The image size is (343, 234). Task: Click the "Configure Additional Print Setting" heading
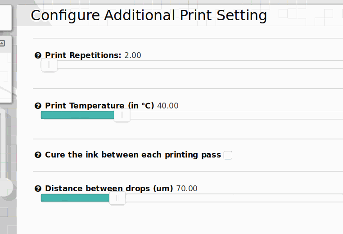149,15
